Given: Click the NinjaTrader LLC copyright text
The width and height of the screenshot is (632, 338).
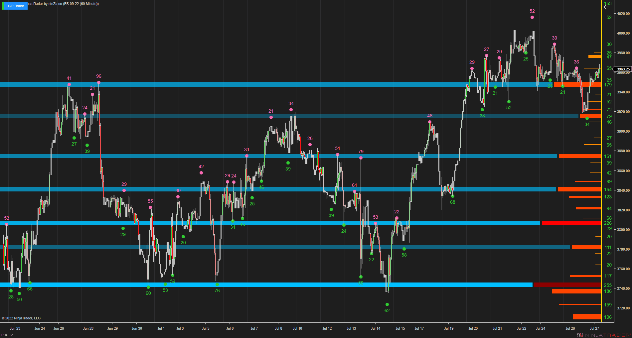Looking at the screenshot, I should pos(21,318).
